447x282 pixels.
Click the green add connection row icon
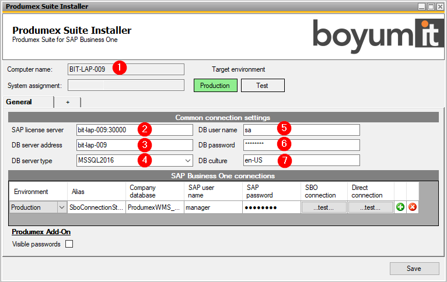tap(400, 207)
